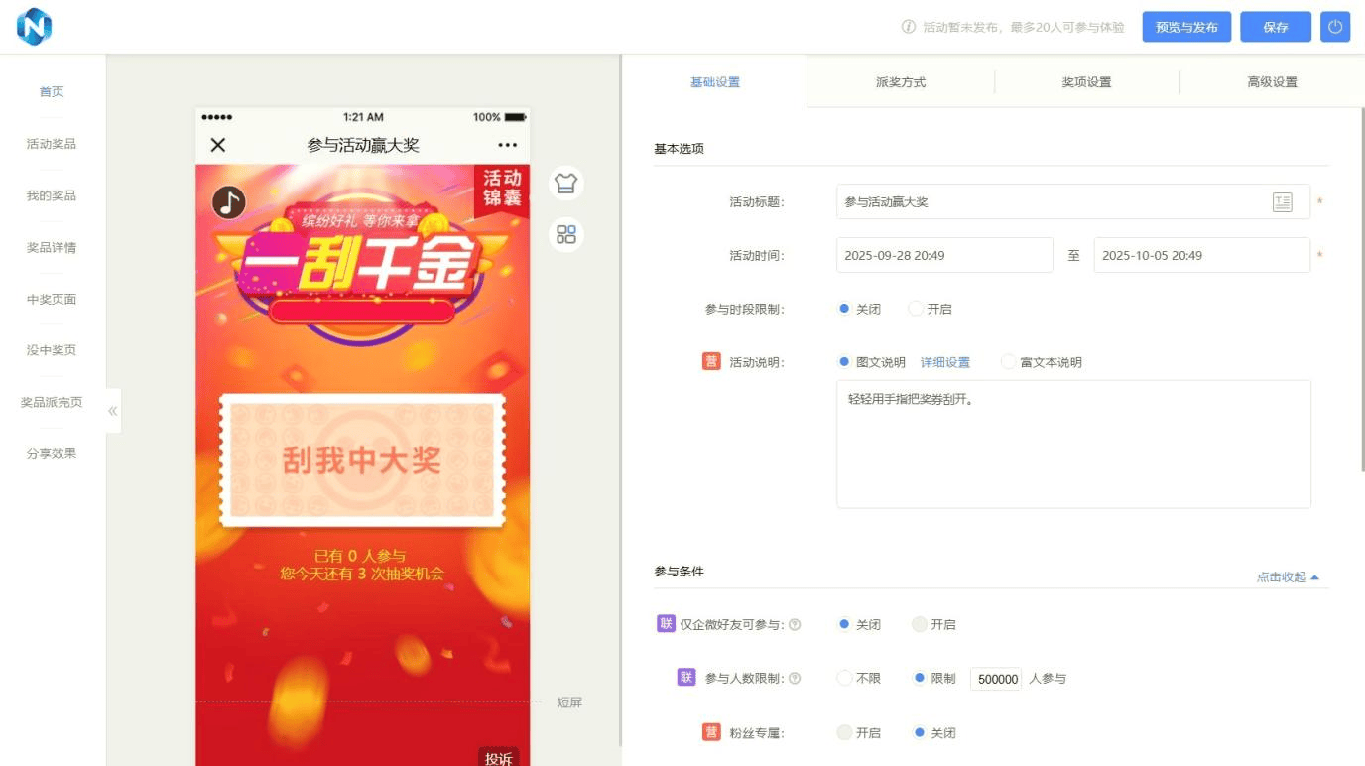This screenshot has width=1365, height=766.
Task: Open the 高级设置 tab
Action: pyautogui.click(x=1273, y=82)
